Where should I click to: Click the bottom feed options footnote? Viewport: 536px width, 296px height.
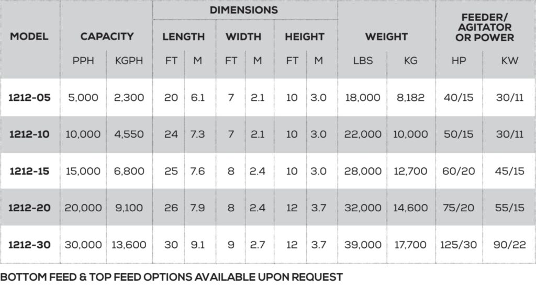[172, 277]
